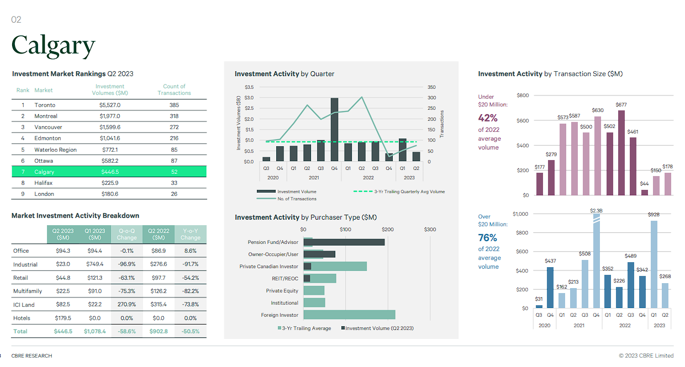Screen dimensions: 685x367
Task: Click the Q-o-Q Change column header
Action: pos(127,234)
